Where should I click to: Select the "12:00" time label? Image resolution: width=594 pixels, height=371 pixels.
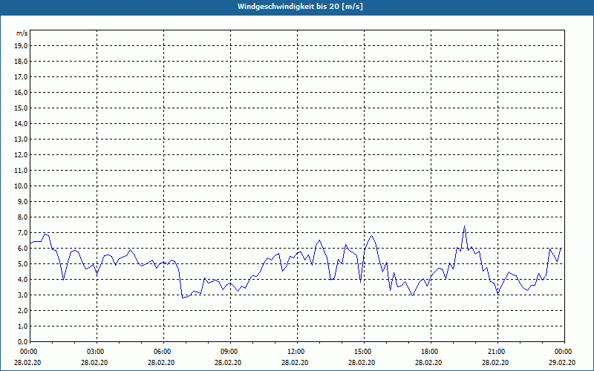pos(295,352)
